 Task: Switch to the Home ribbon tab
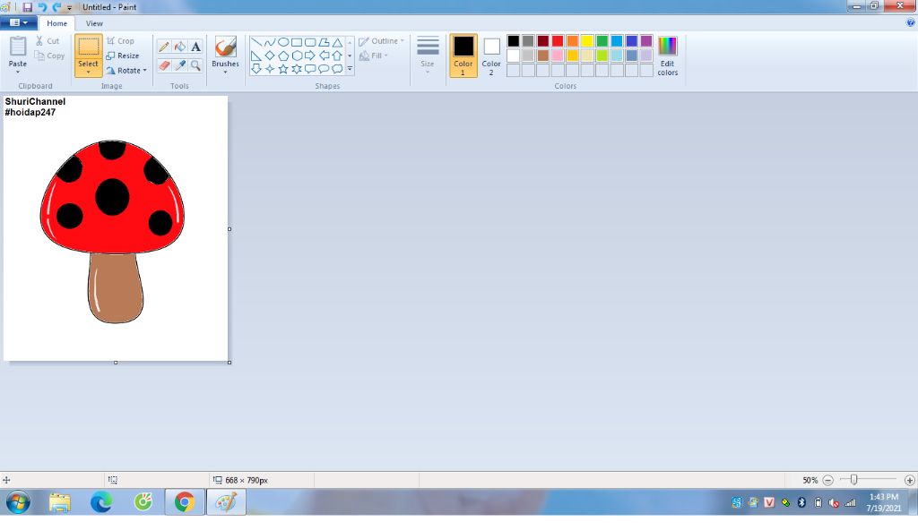coord(56,23)
